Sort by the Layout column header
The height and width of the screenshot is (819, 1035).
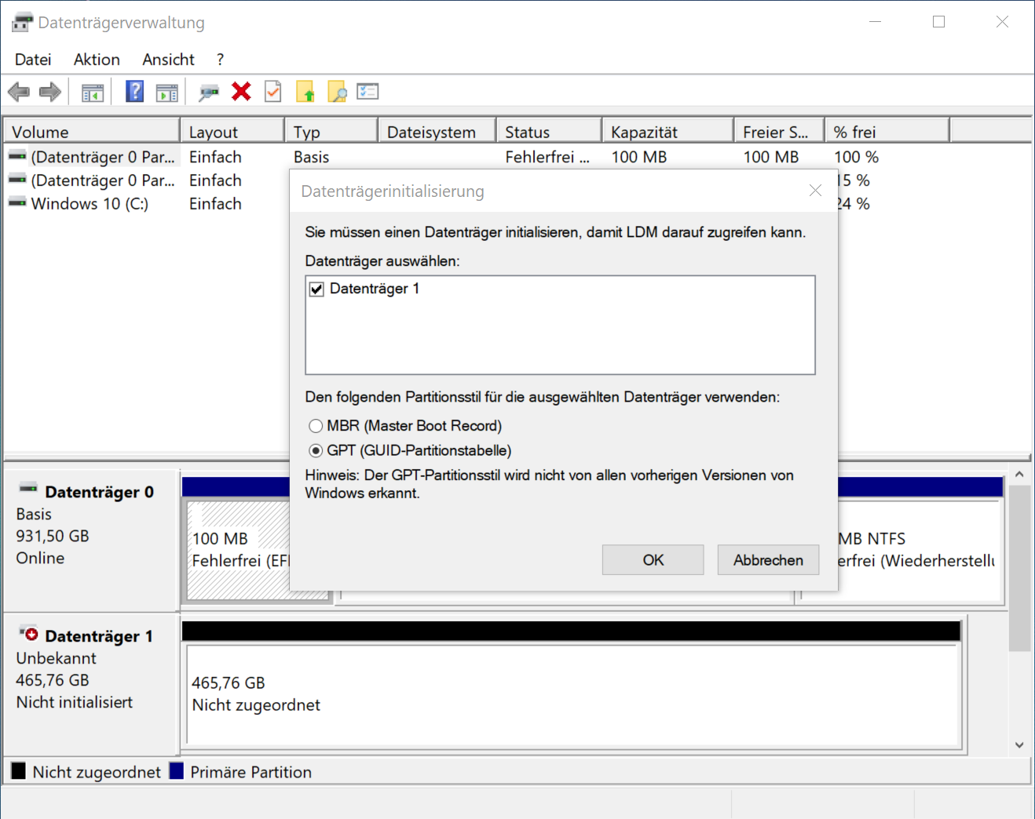232,132
